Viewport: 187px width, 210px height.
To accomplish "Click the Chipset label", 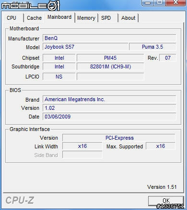I will click(31, 58).
